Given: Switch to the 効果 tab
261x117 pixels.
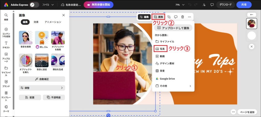Looking at the screenshot, I should tap(36, 22).
